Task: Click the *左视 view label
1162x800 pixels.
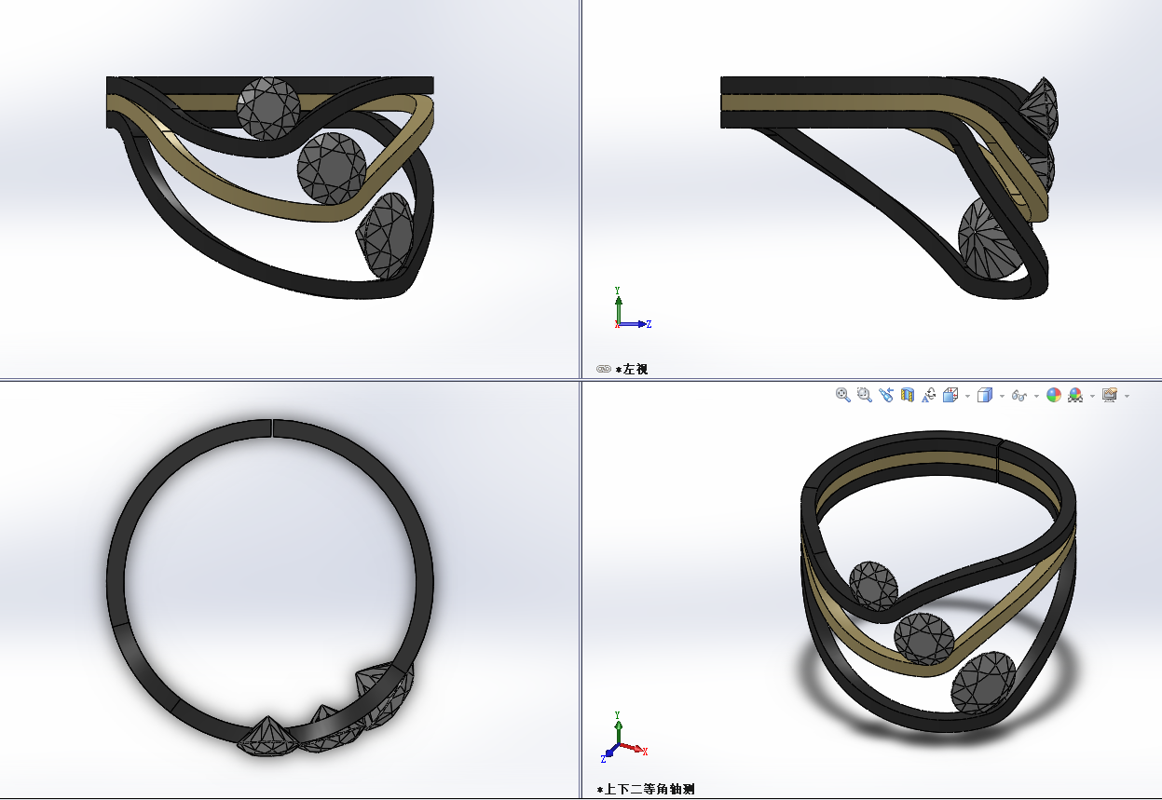Action: (x=632, y=370)
